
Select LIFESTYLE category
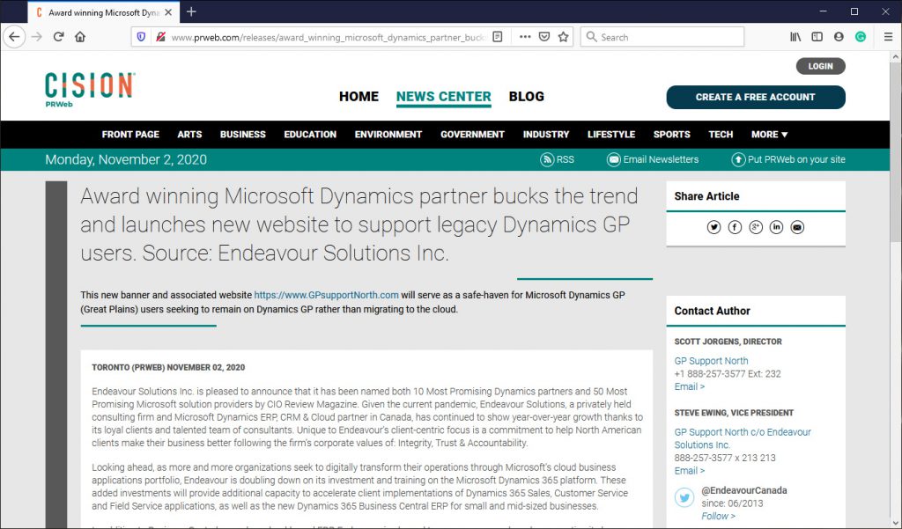click(x=611, y=134)
